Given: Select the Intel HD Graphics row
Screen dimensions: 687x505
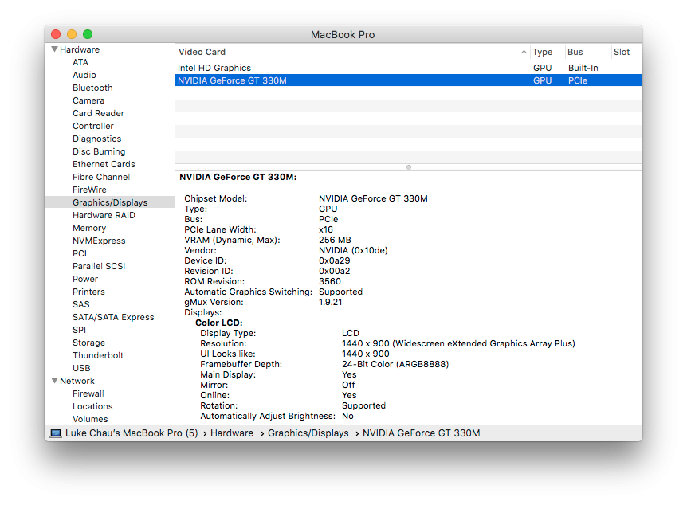Looking at the screenshot, I should point(409,68).
